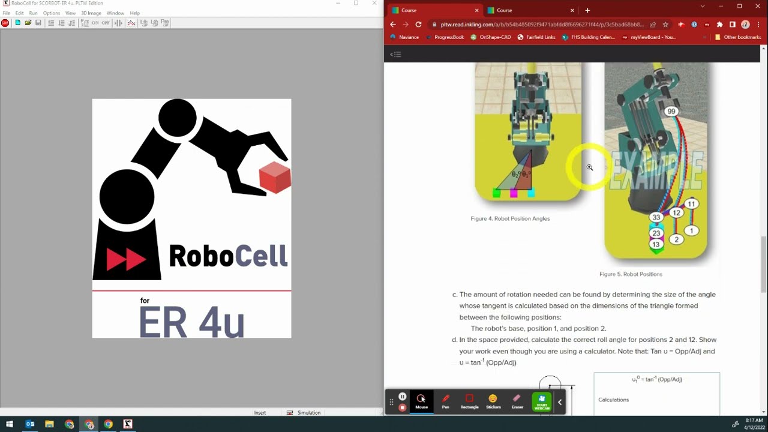
Task: Close the first Course tab
Action: [477, 10]
